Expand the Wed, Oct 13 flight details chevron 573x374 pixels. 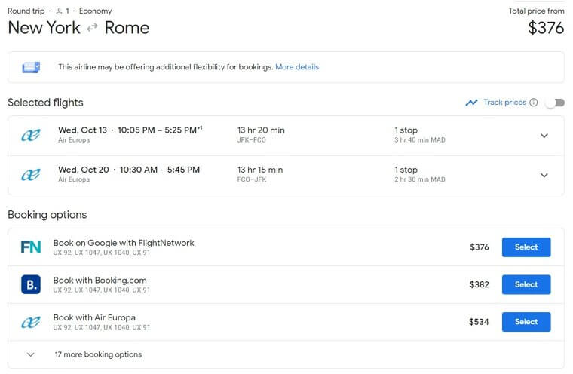[544, 136]
